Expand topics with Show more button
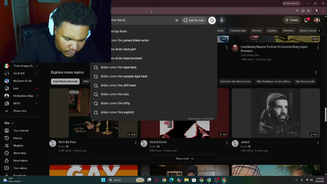327x184 pixels. click(184, 159)
